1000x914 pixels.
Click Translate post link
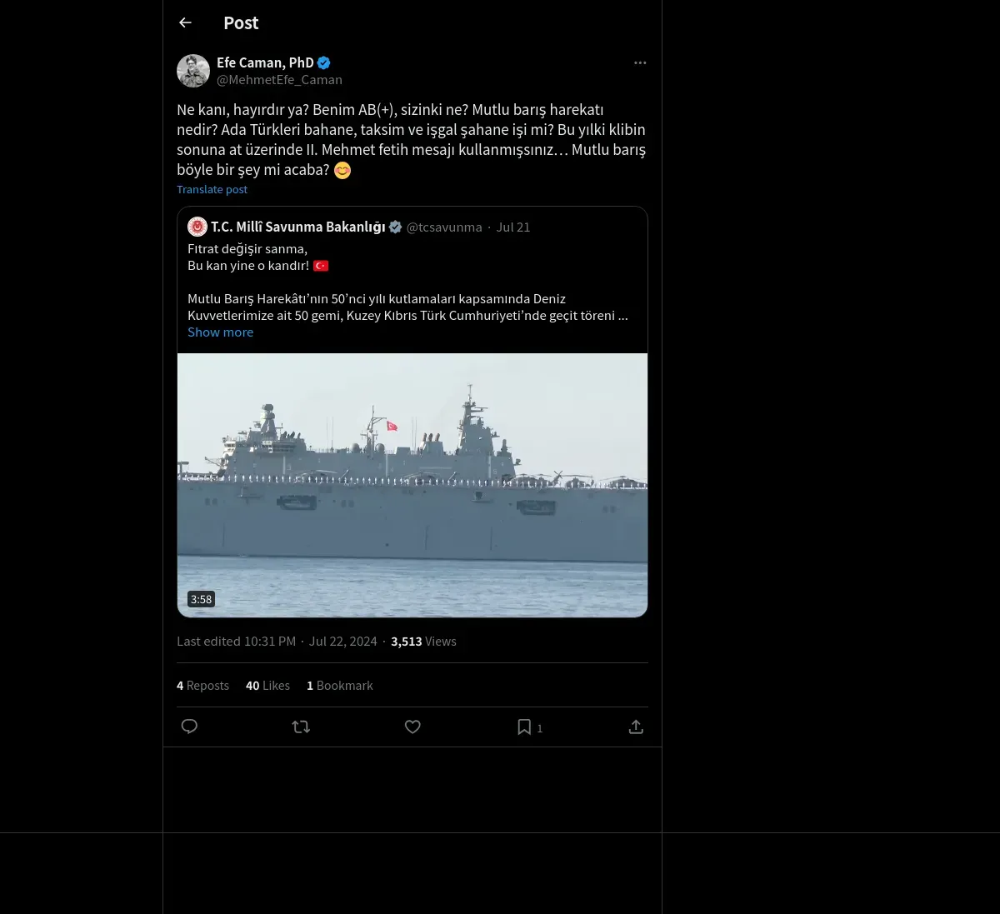212,190
